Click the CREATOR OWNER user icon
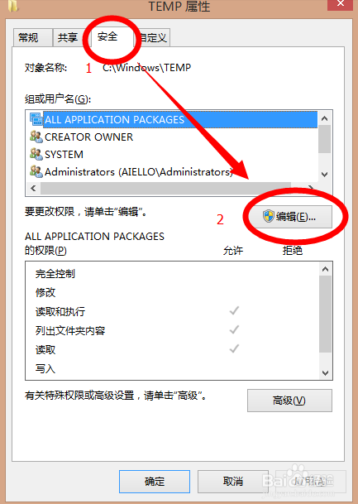 click(x=36, y=137)
